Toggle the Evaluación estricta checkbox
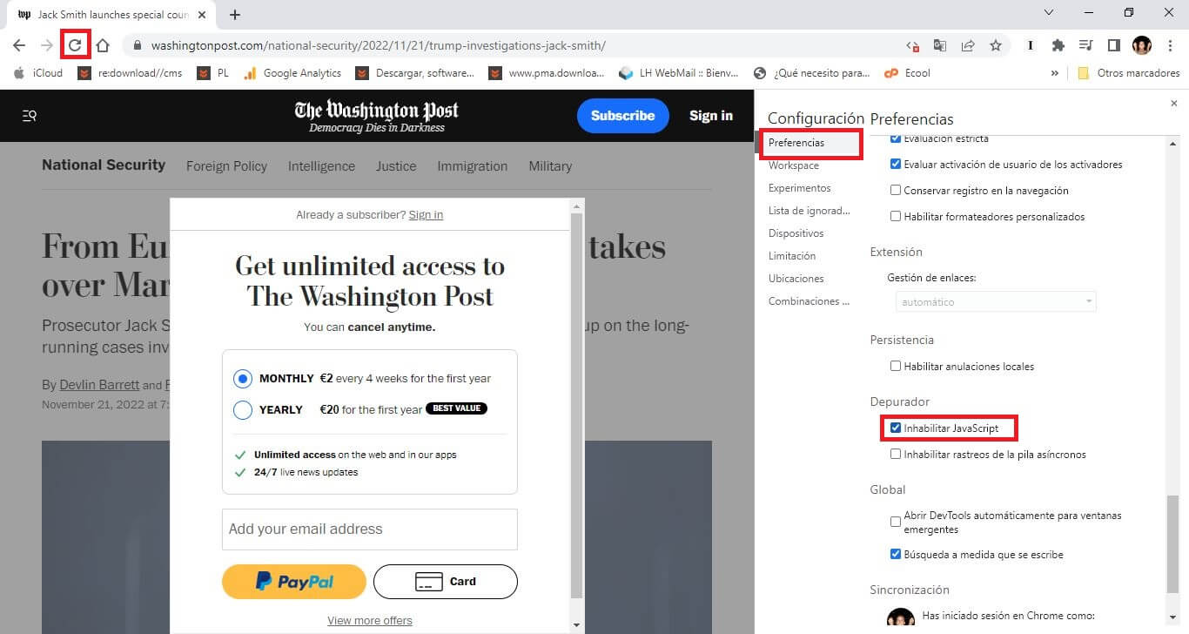The height and width of the screenshot is (634, 1189). tap(896, 139)
